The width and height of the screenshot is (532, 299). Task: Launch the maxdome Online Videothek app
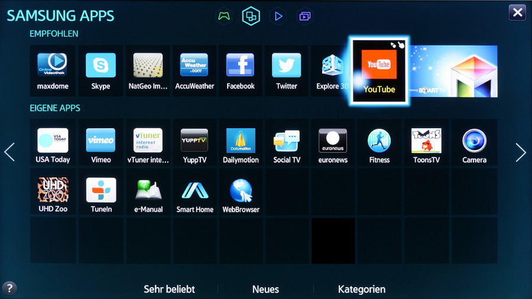click(x=53, y=70)
